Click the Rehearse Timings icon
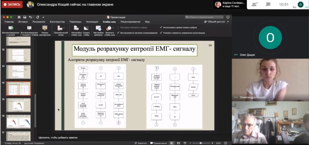 pyautogui.click(x=98, y=28)
